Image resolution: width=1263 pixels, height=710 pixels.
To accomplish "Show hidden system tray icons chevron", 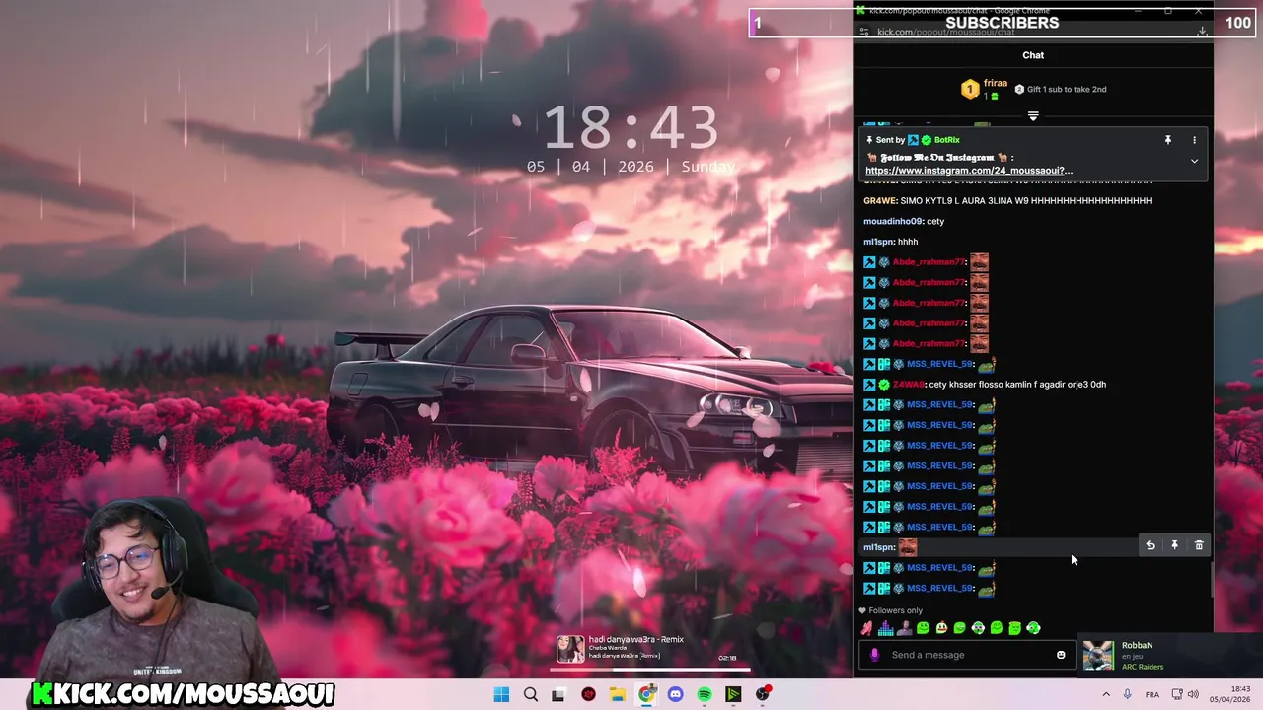I will click(1108, 694).
